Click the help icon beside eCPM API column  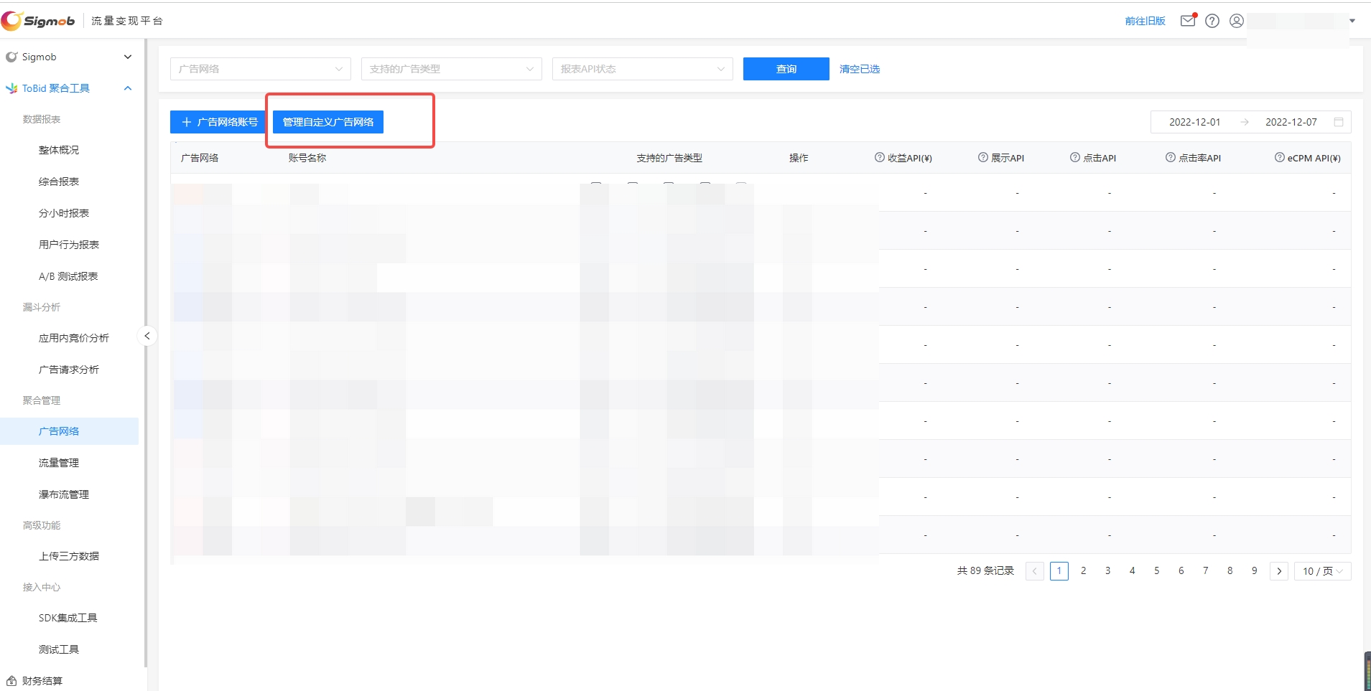[x=1279, y=158]
